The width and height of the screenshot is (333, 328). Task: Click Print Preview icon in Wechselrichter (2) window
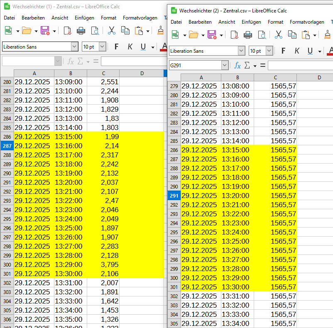[262, 34]
